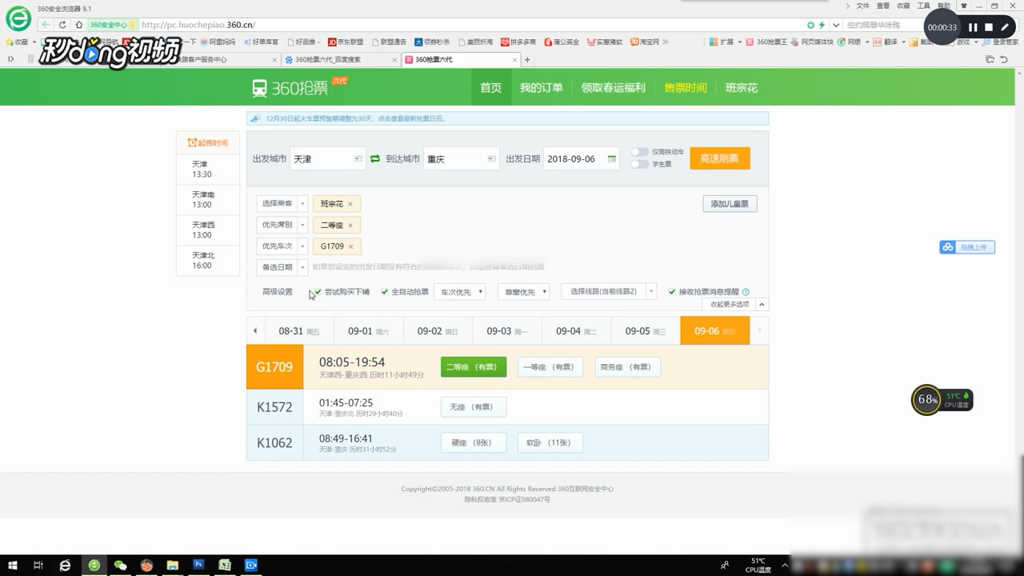Click the lightning speed-mode icon in the address bar
This screenshot has height=576, width=1024.
point(822,25)
